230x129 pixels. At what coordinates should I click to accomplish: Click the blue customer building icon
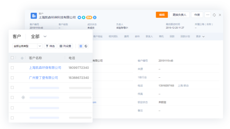click(x=34, y=16)
